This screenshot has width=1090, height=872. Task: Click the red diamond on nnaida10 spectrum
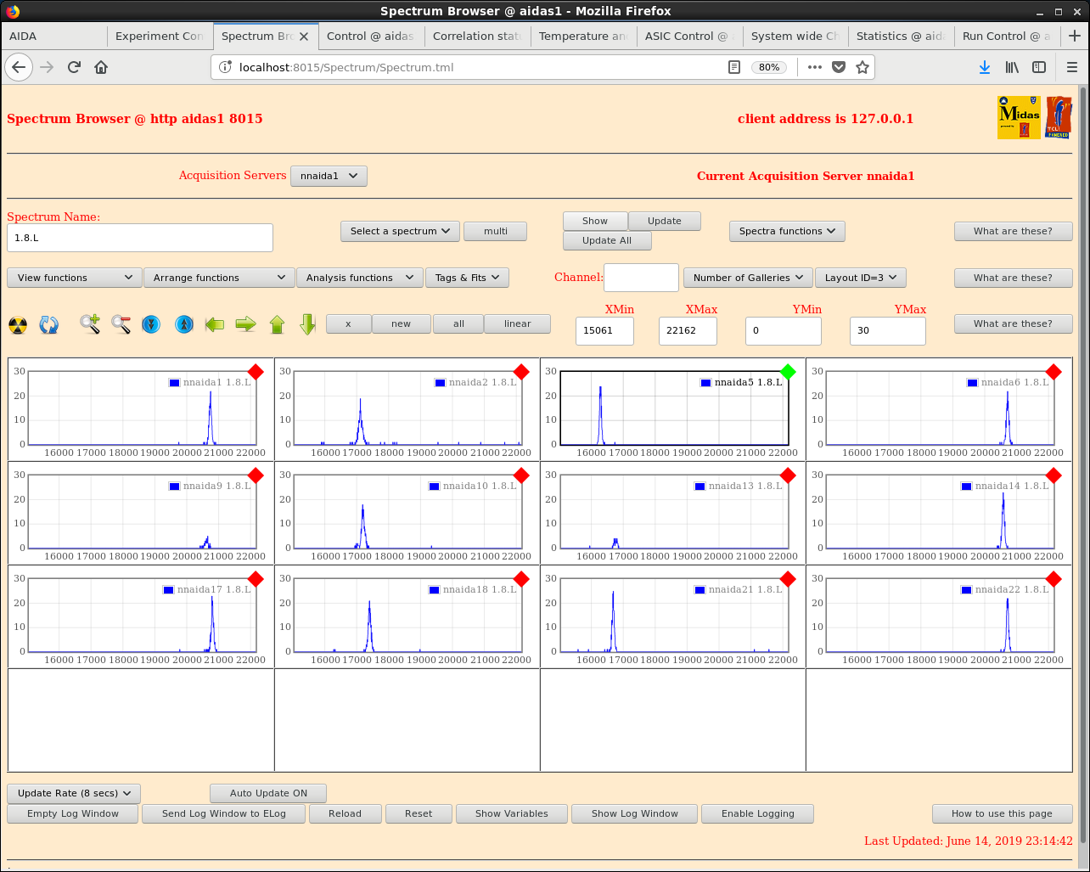click(x=521, y=475)
